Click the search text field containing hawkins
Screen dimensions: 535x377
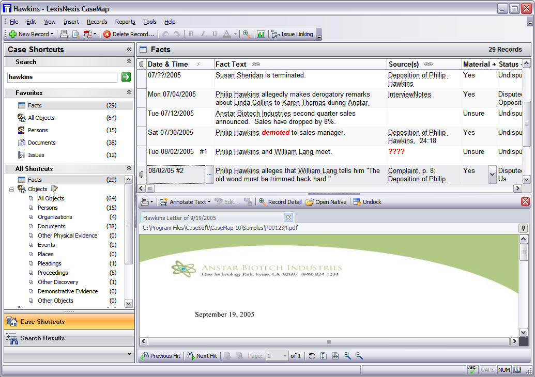click(x=62, y=77)
